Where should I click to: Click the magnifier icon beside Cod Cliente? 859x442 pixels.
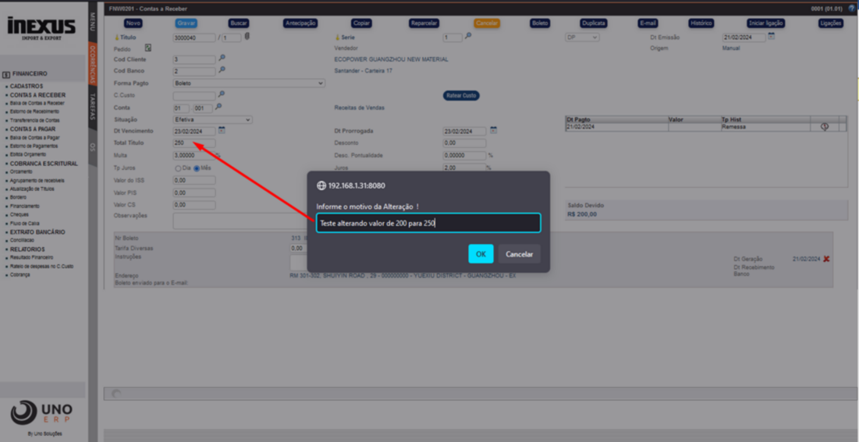coord(222,58)
